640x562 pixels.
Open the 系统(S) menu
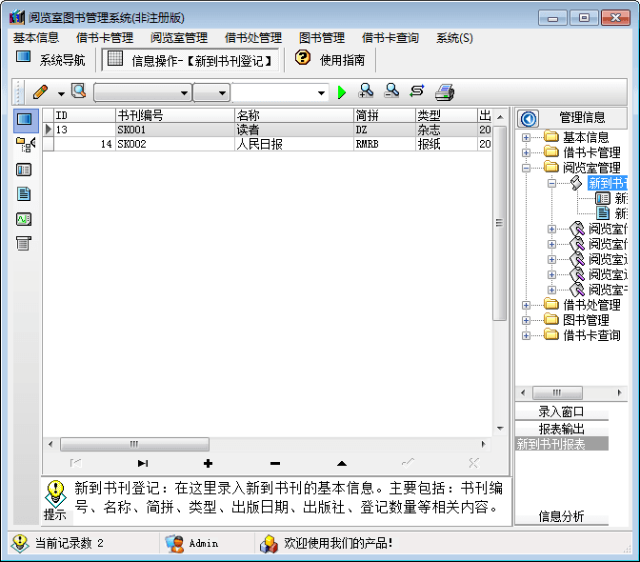point(454,37)
